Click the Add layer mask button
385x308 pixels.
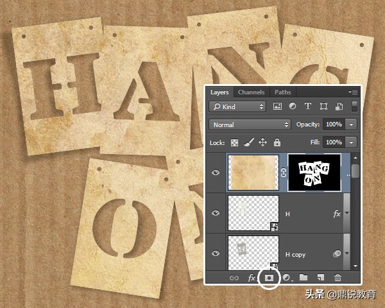(x=270, y=278)
